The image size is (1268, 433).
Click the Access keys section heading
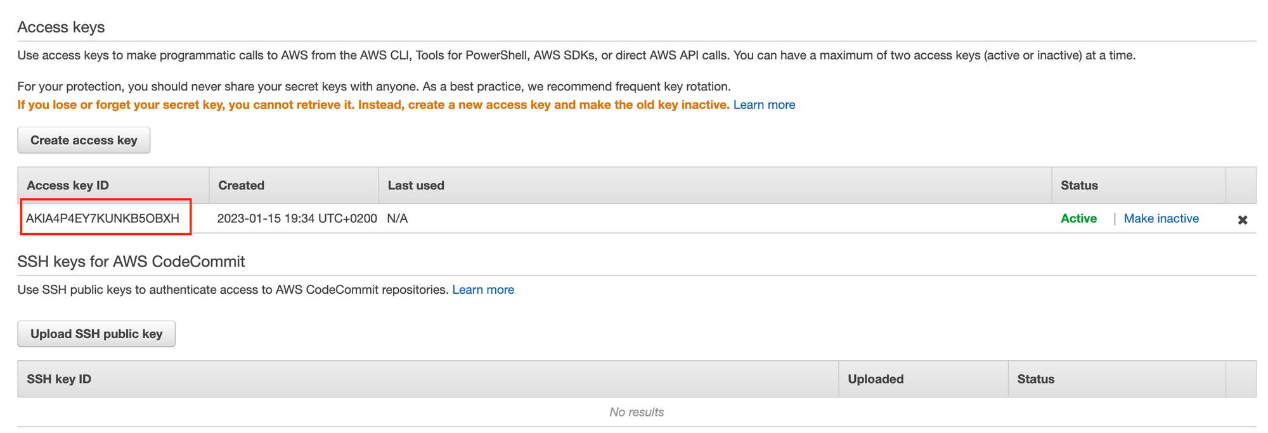[61, 27]
